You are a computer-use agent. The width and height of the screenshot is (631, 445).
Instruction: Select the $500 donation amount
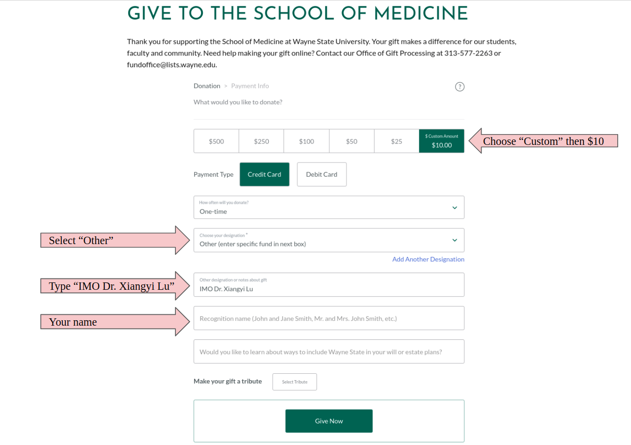(x=216, y=141)
